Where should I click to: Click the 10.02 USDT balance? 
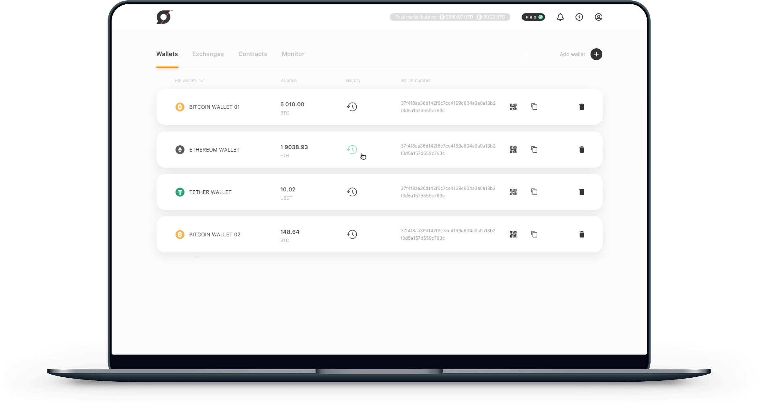(288, 193)
